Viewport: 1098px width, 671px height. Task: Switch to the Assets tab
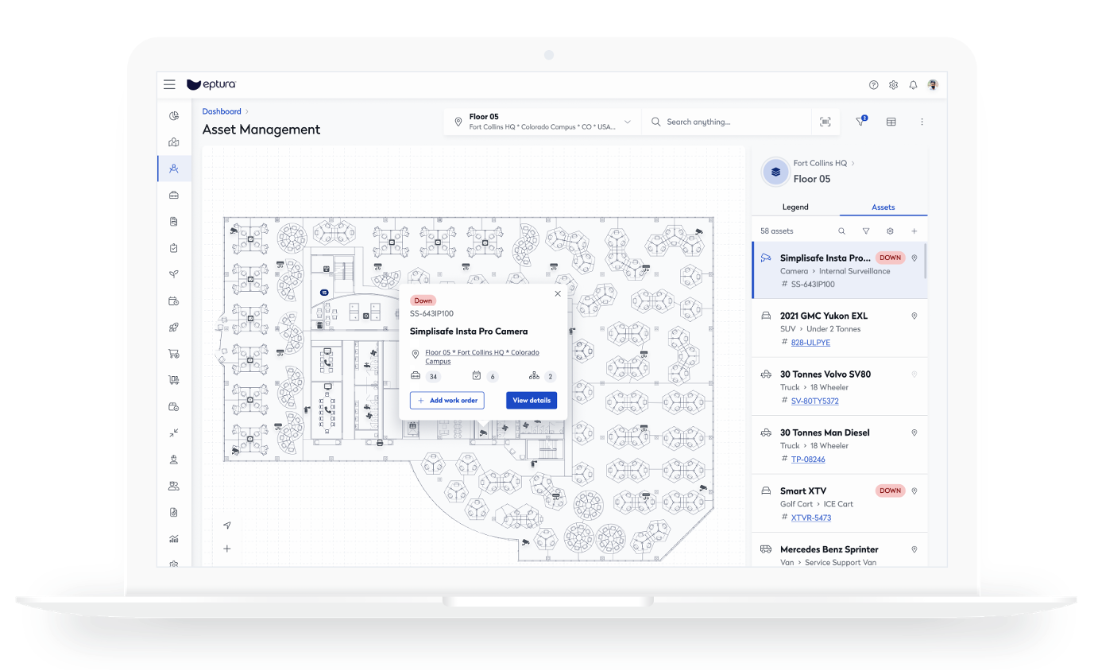pos(883,207)
